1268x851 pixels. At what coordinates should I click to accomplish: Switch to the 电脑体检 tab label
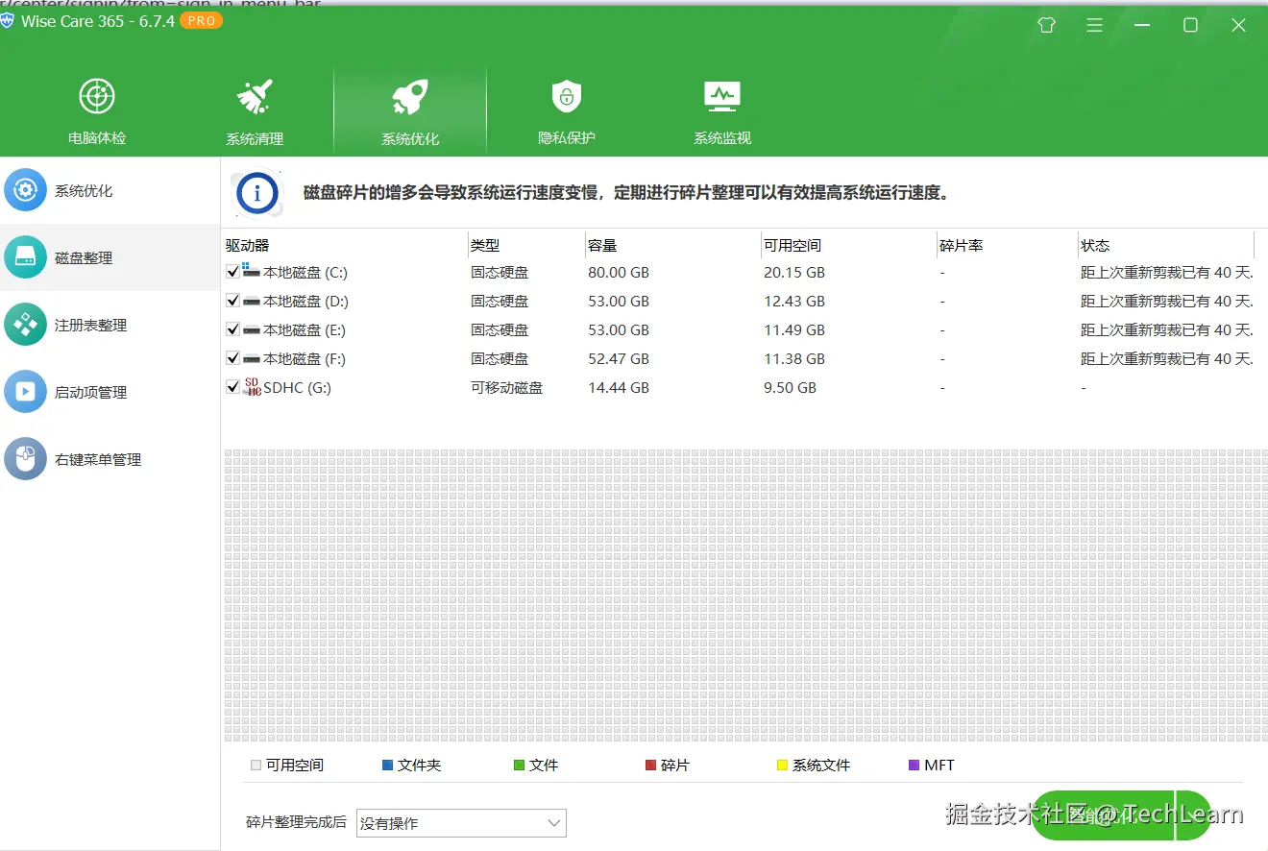pyautogui.click(x=97, y=138)
